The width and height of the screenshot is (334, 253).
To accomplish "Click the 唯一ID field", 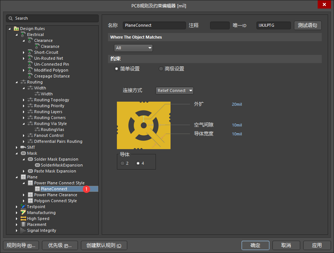I will 274,25.
